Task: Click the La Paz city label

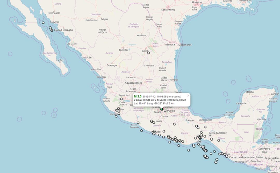Action: point(60,60)
